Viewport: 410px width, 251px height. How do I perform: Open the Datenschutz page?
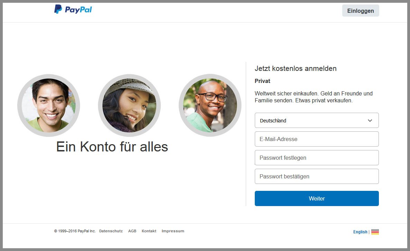111,231
